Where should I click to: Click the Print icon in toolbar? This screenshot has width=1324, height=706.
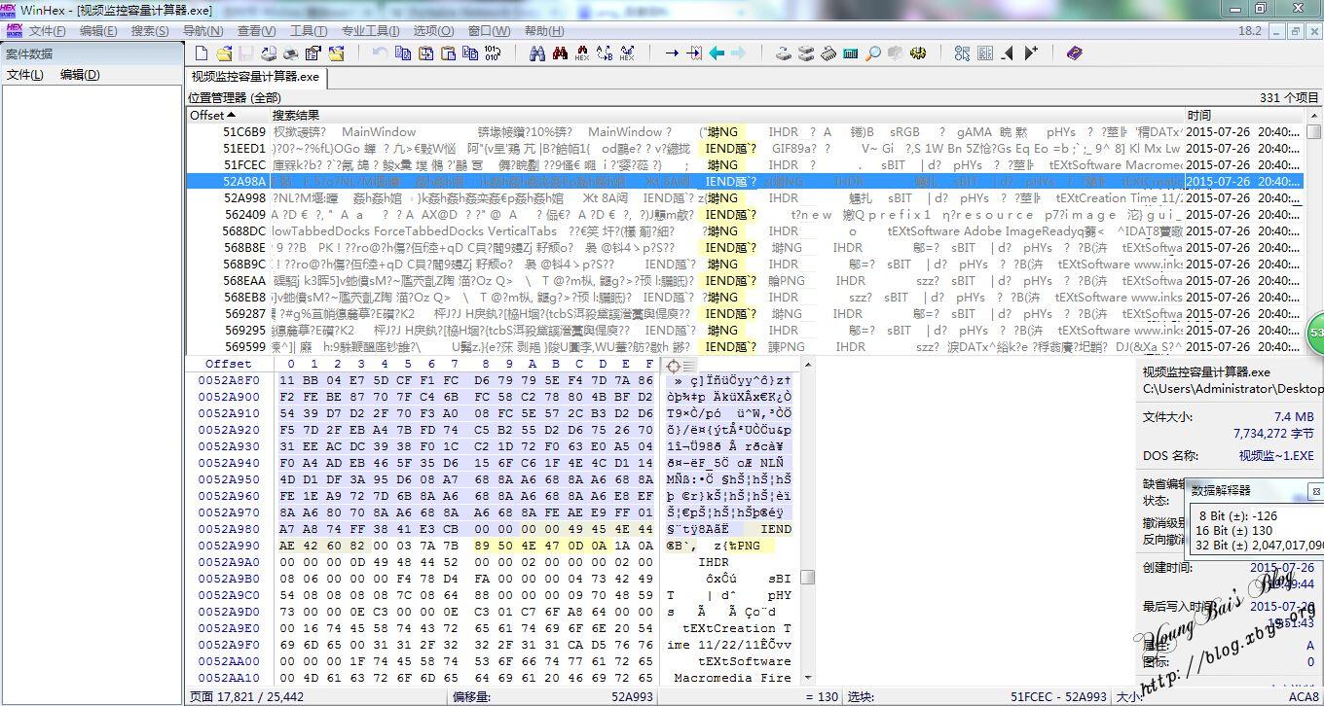[x=290, y=53]
